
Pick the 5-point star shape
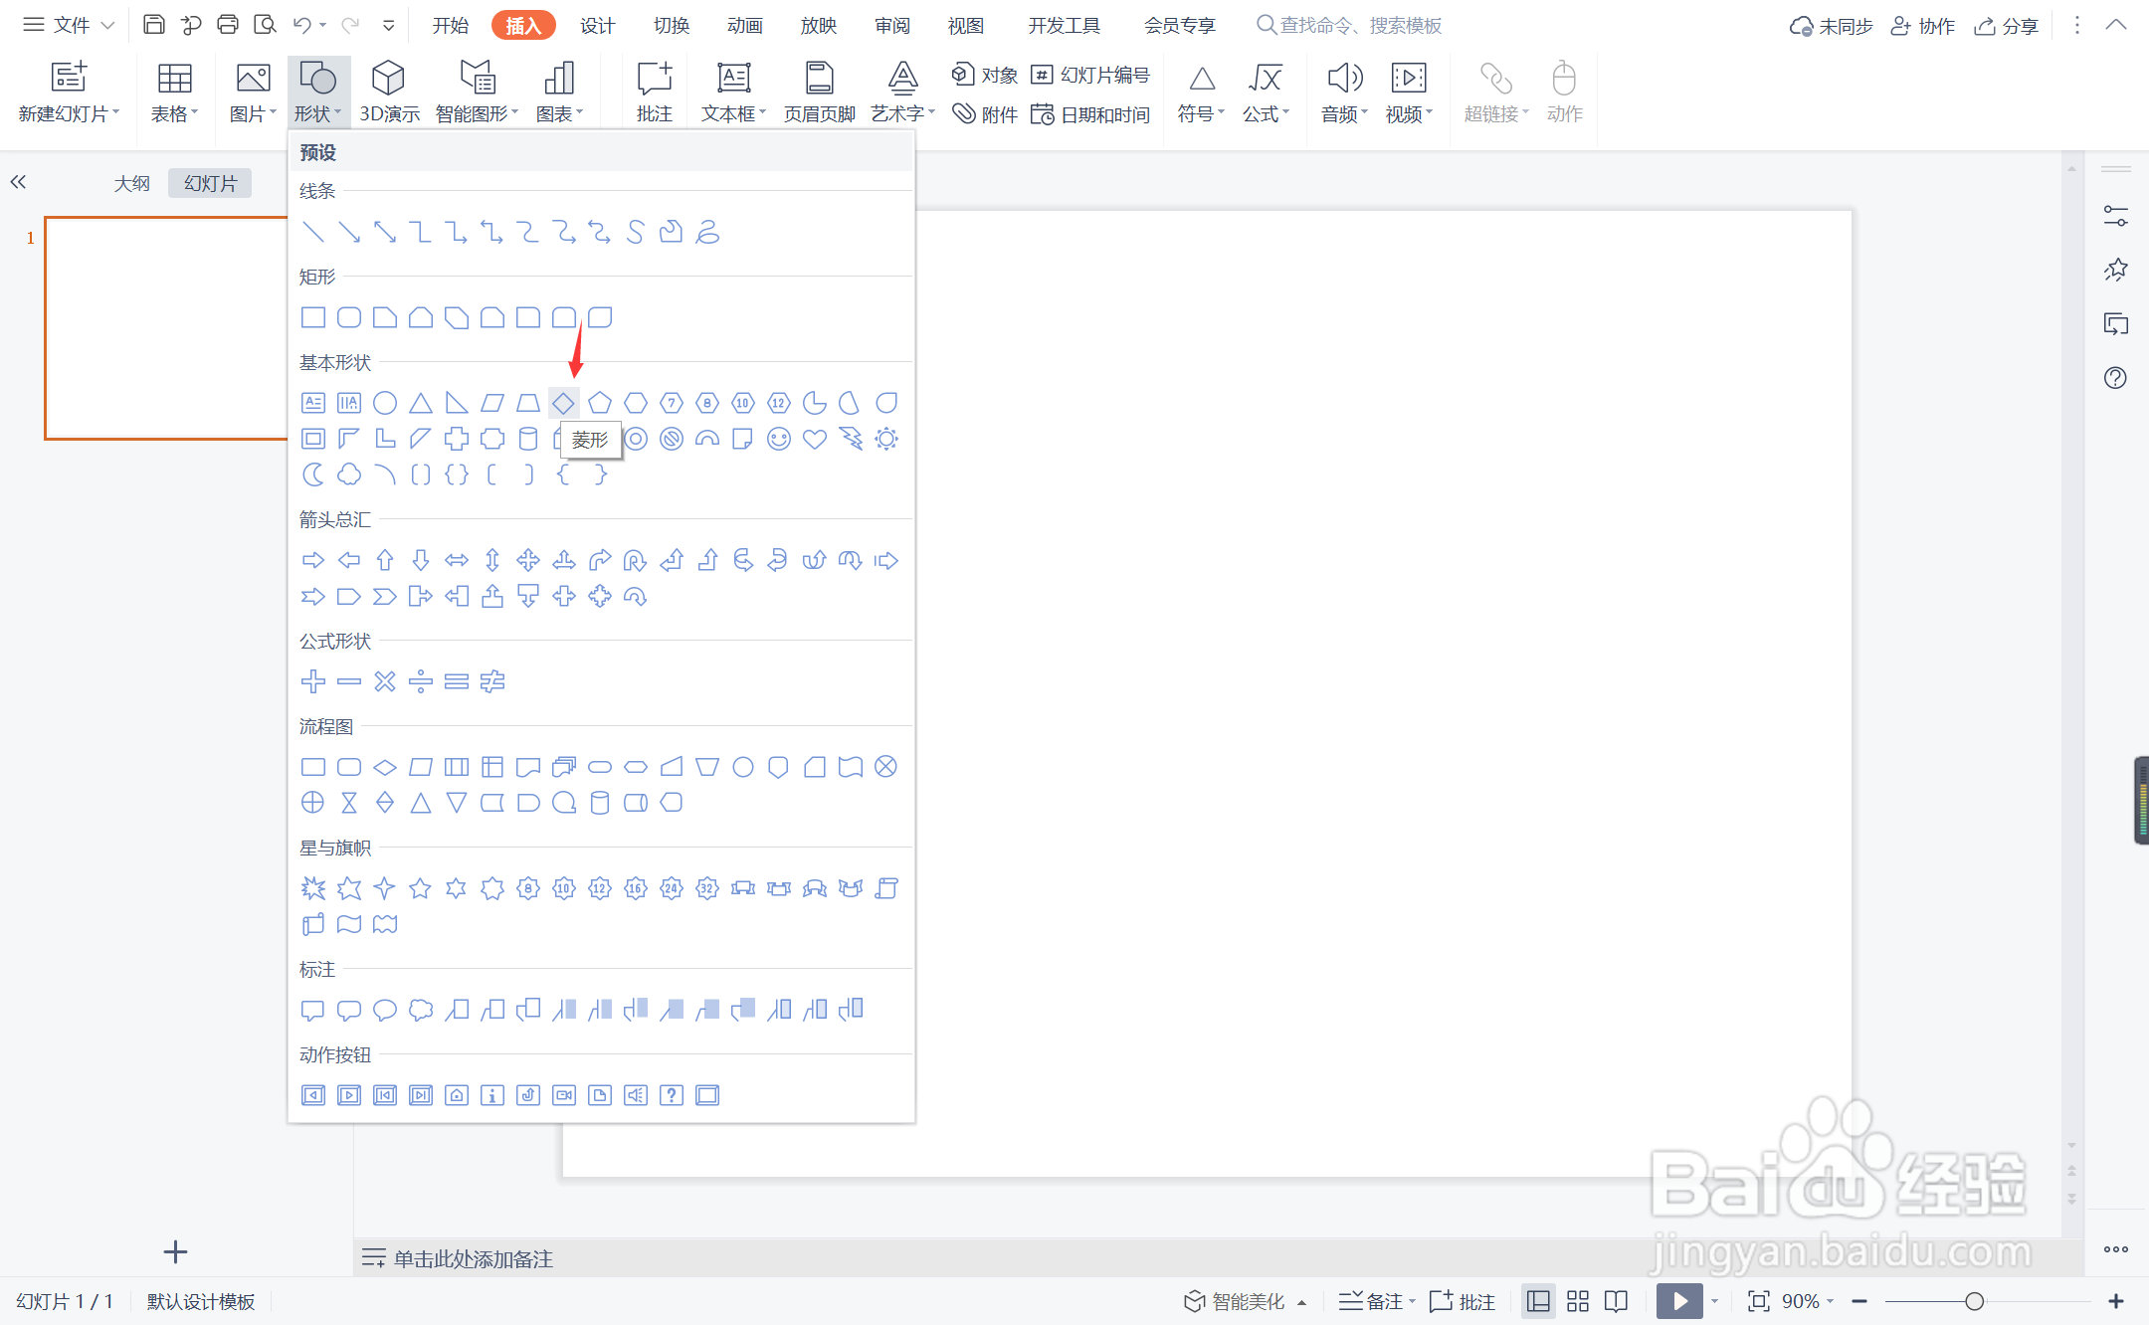click(x=421, y=888)
